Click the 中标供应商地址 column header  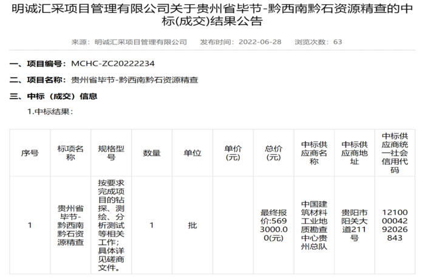click(x=355, y=153)
